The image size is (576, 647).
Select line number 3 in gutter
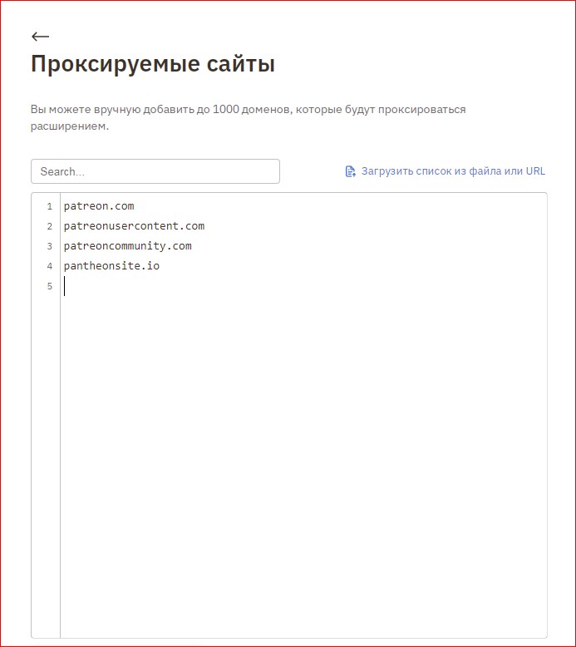point(49,246)
